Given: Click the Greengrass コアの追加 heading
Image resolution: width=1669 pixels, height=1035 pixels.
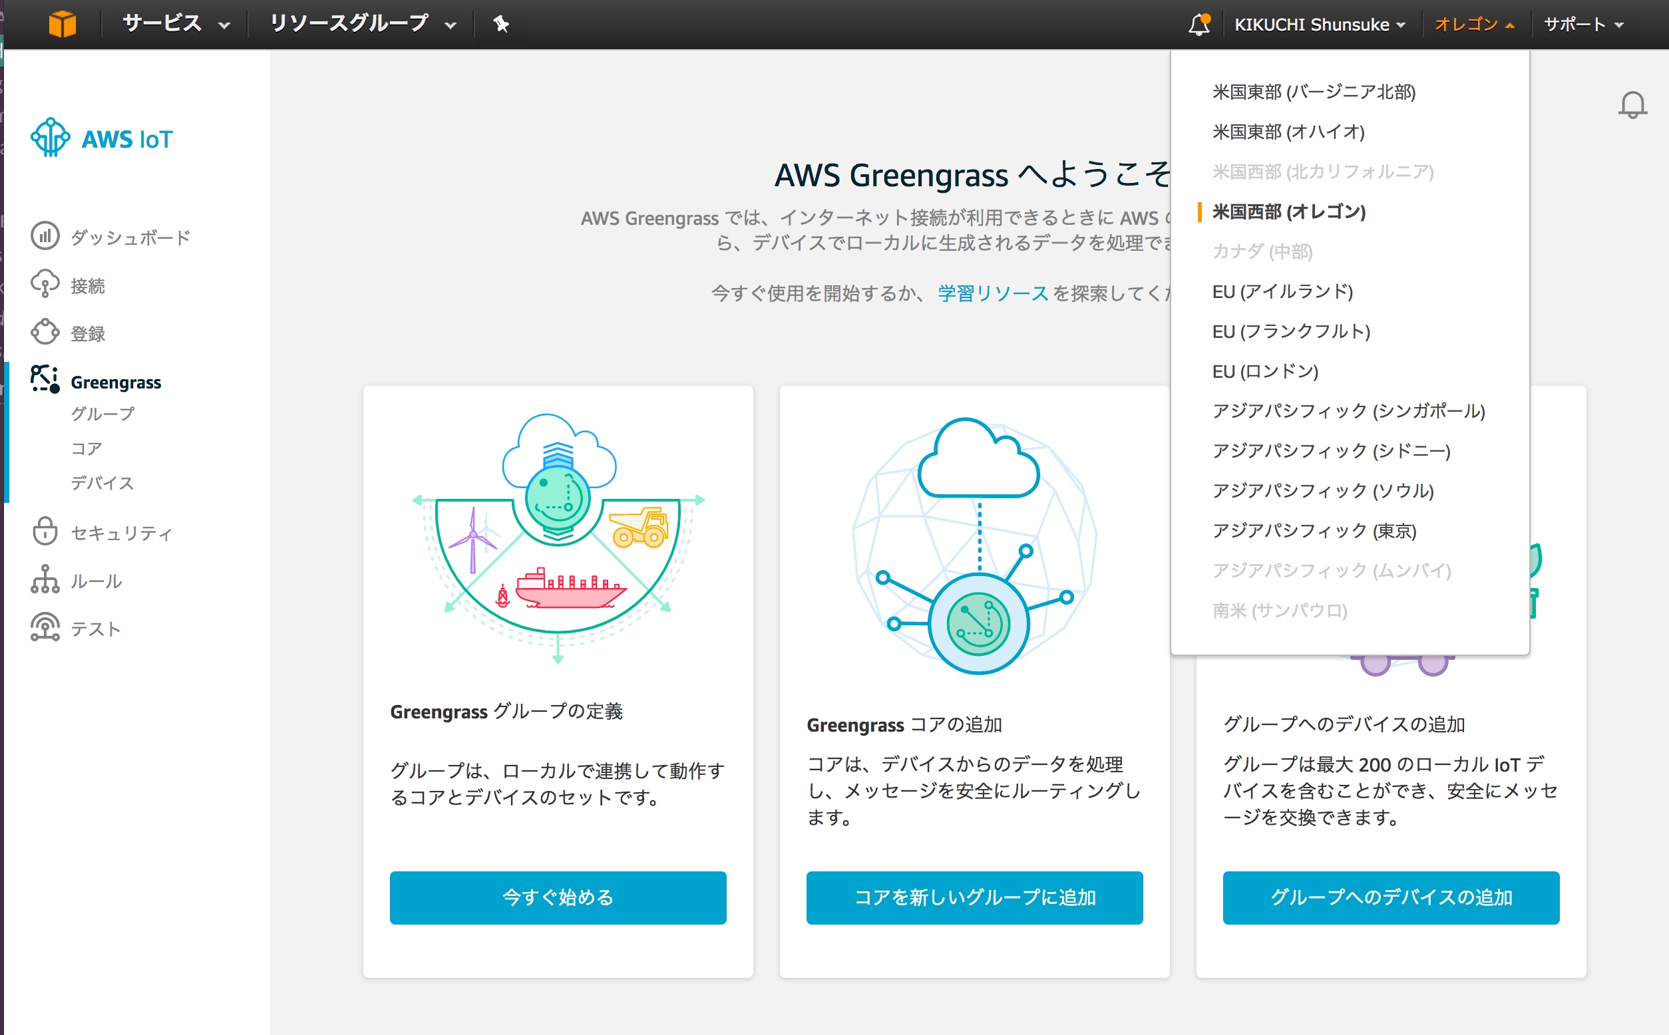Looking at the screenshot, I should [x=904, y=724].
